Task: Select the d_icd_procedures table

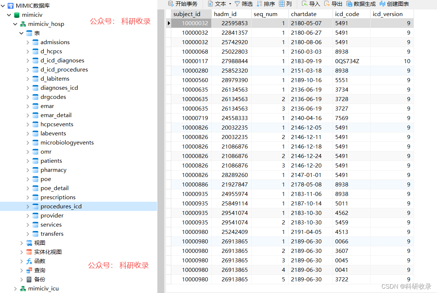Action: click(x=64, y=70)
